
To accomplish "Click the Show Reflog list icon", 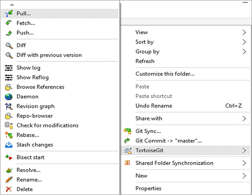I will [x=9, y=78].
